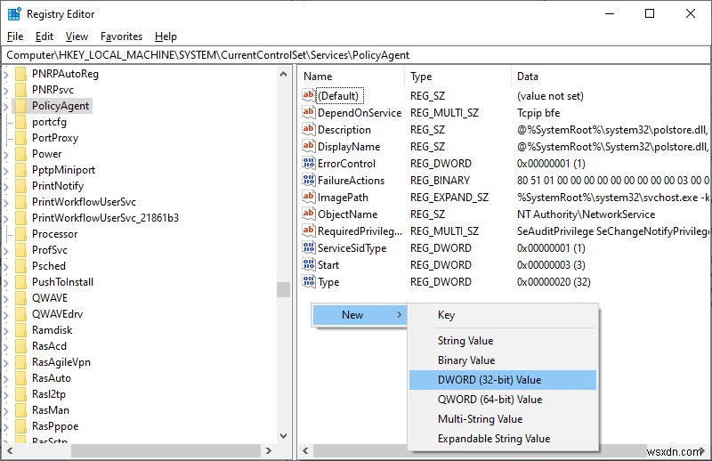Click the RasAuto folder icon
Screen dimensions: 712x461
20,378
